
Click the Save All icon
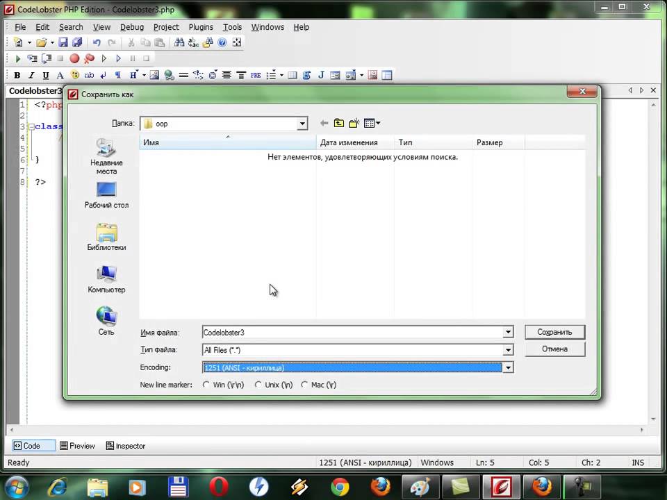[77, 42]
